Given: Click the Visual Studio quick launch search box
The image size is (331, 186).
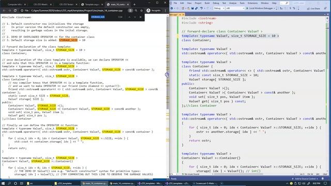Looking at the screenshot, I should tap(284, 3).
